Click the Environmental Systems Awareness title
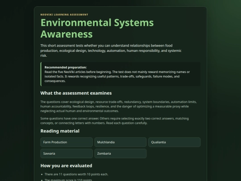The image size is (241, 181). pos(97,28)
